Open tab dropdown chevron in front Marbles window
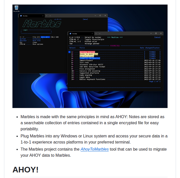180x178 pixels. click(100, 33)
